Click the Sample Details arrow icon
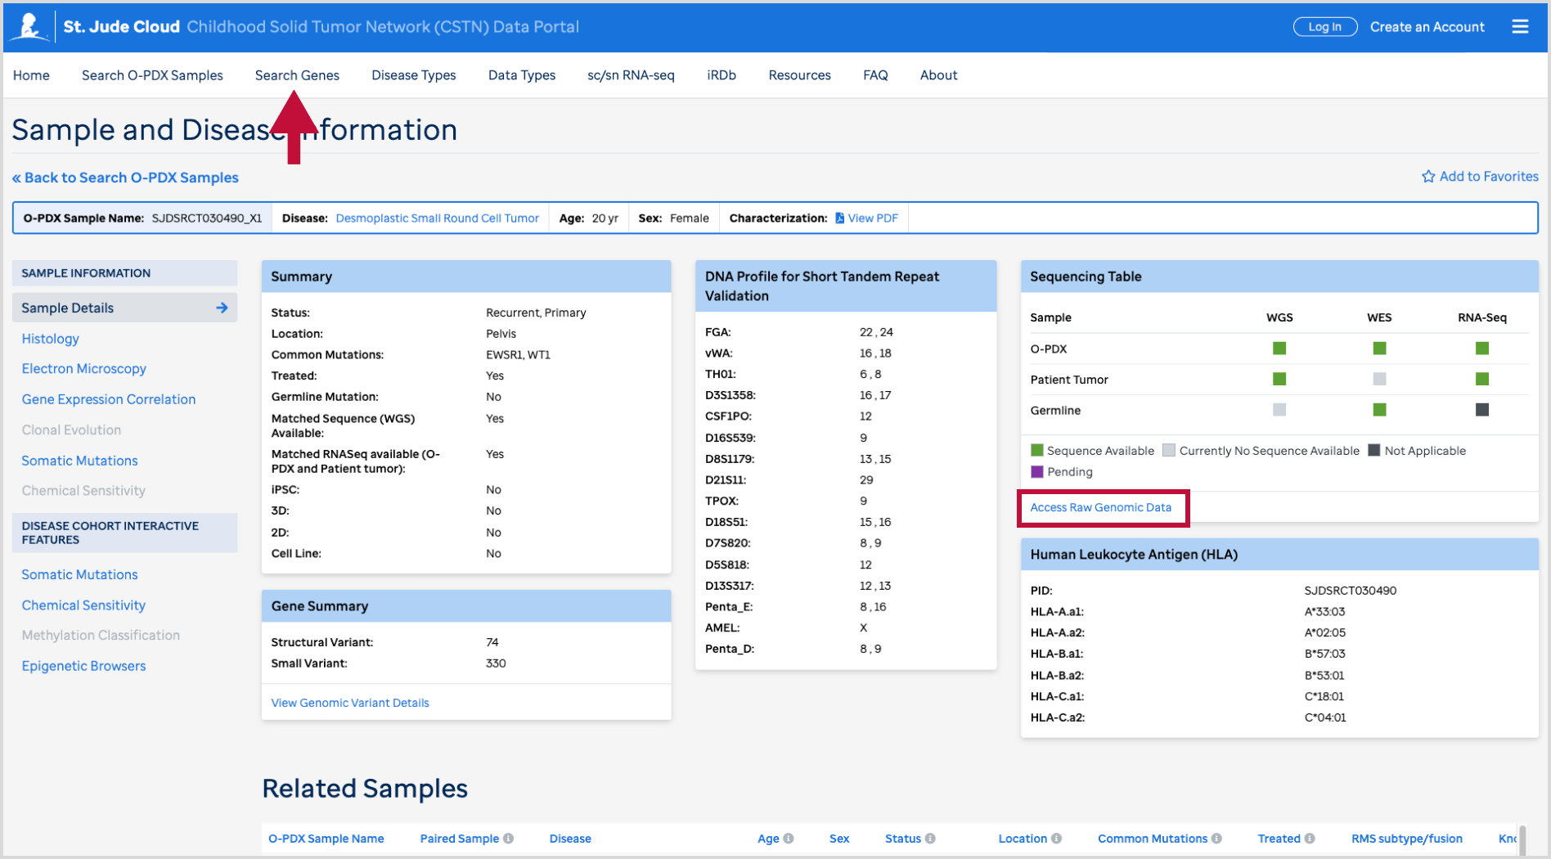 point(222,308)
